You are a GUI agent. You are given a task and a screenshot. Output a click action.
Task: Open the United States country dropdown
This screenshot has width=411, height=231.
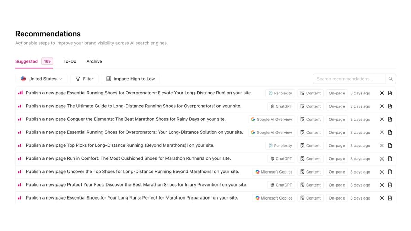coord(41,79)
